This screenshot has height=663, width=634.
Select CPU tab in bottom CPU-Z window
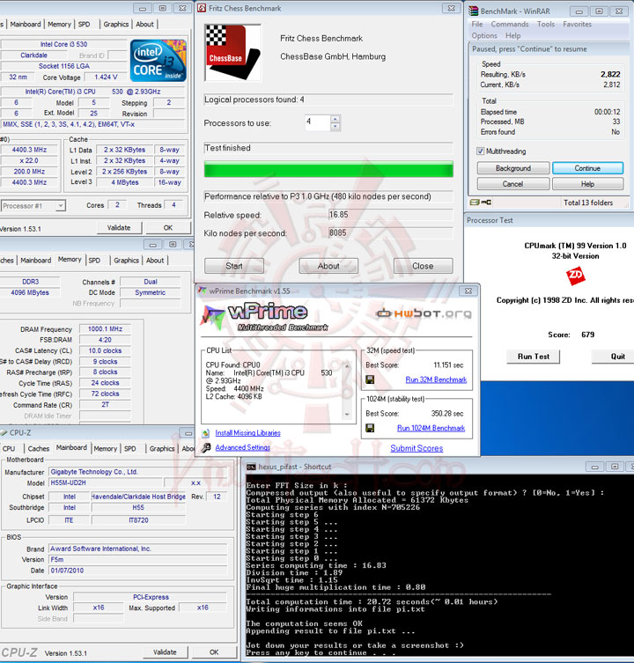click(9, 449)
